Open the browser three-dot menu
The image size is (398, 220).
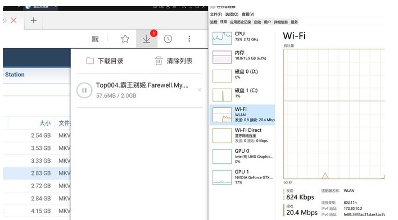click(189, 39)
